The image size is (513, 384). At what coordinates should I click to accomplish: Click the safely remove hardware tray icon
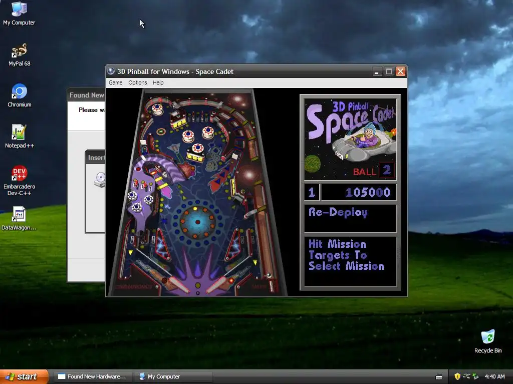click(x=475, y=376)
